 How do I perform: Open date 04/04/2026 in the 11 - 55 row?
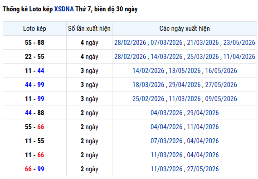[203, 141]
